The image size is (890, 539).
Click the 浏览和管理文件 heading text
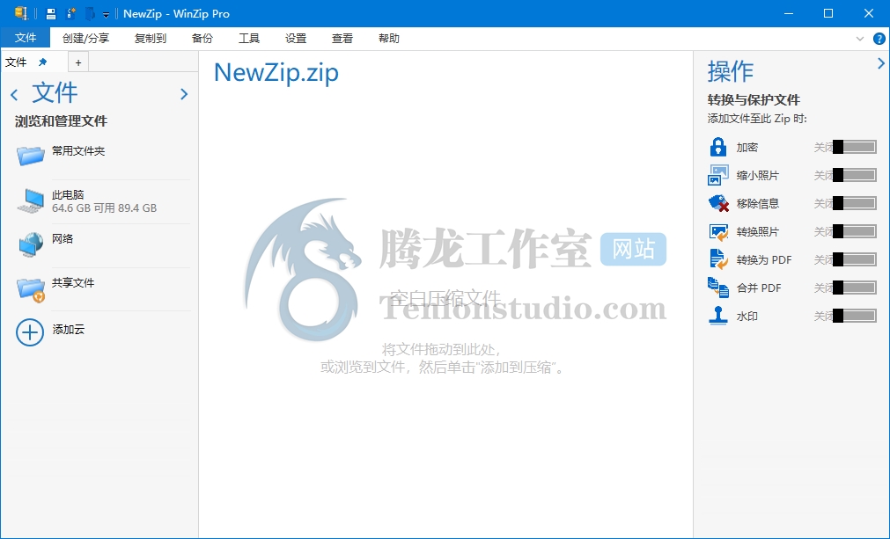[x=61, y=121]
